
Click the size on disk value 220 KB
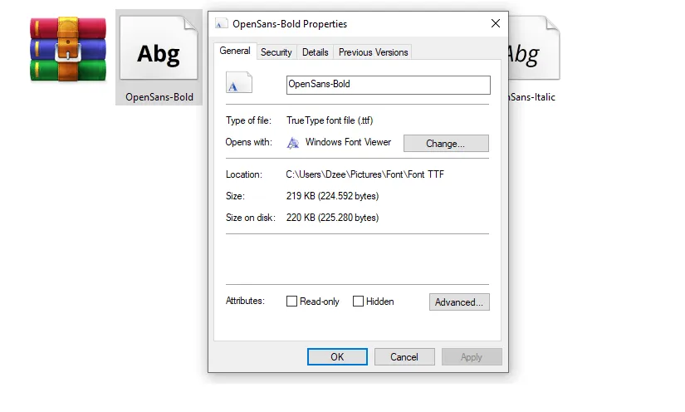coord(332,218)
